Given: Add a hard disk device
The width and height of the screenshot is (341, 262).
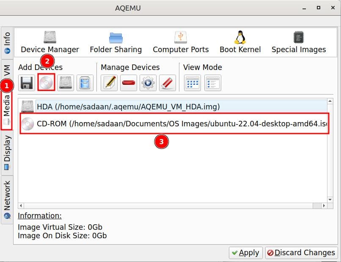Looking at the screenshot, I should (66, 83).
